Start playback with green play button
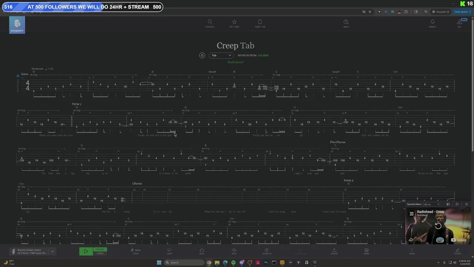This screenshot has width=474, height=267. (x=86, y=251)
